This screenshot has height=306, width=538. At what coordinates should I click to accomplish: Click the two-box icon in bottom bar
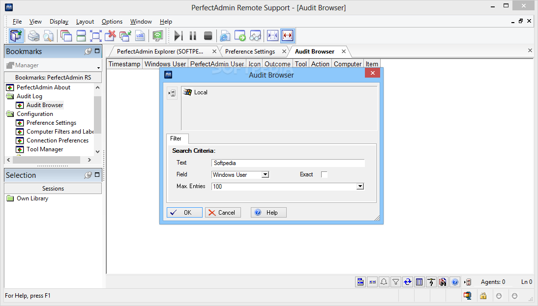coord(372,282)
